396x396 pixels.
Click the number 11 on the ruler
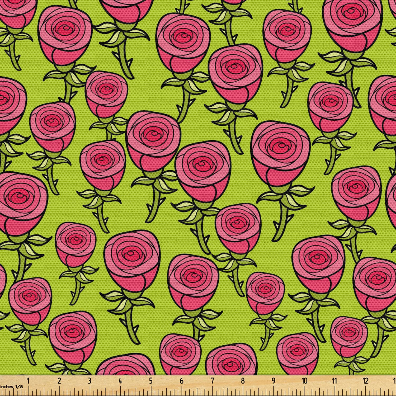tap(335, 381)
